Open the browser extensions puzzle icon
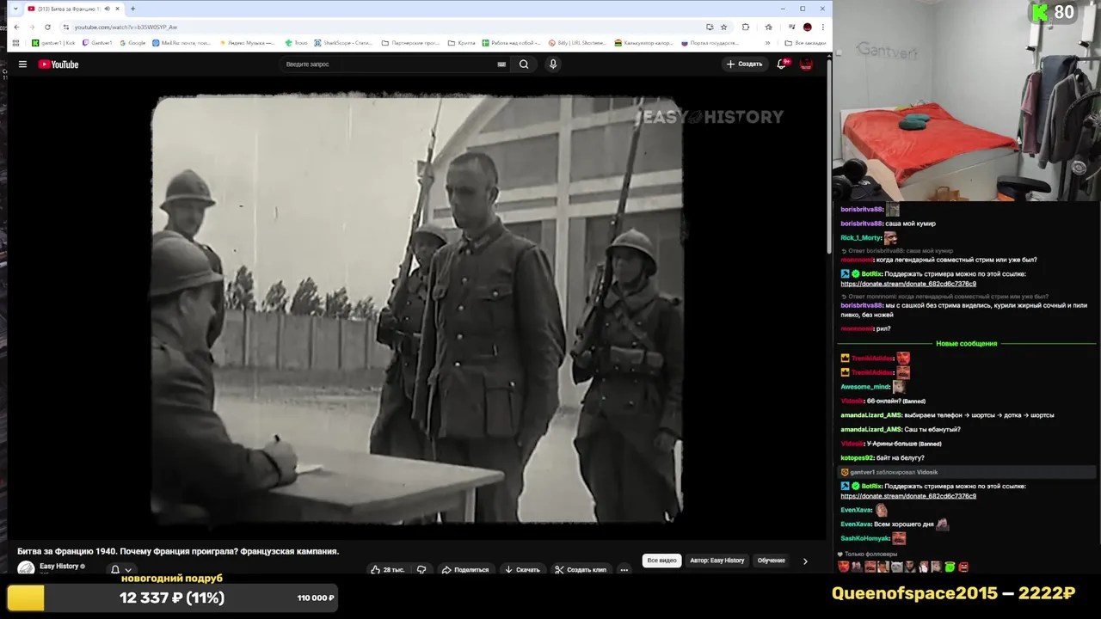Screen dimensions: 1101x619 click(x=746, y=27)
